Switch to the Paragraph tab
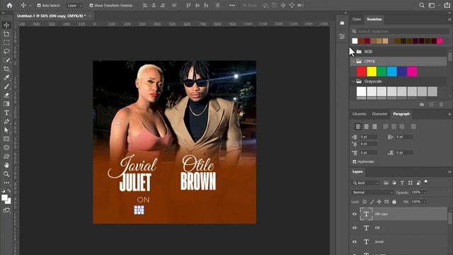Viewport: 453px width, 255px height. click(401, 114)
